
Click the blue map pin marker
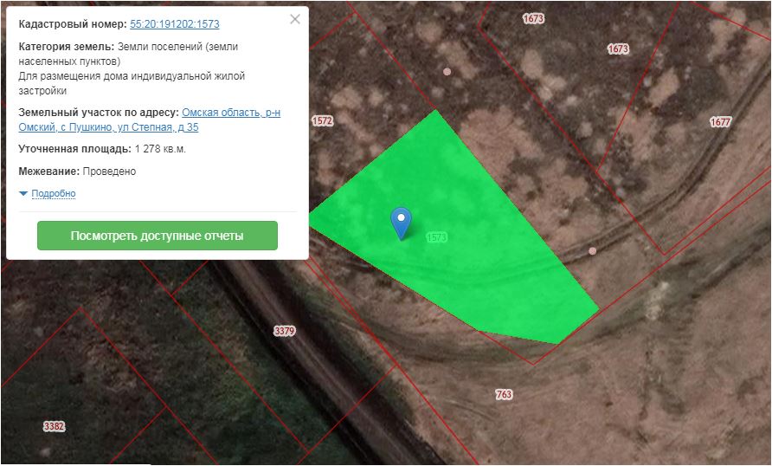(x=402, y=223)
